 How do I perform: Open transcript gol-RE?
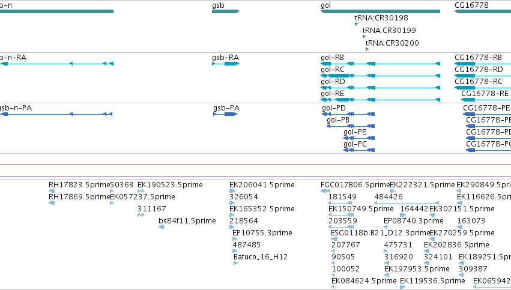click(x=333, y=94)
